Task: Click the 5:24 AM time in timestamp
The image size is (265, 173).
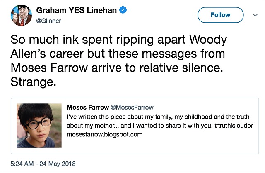Action: (x=22, y=164)
